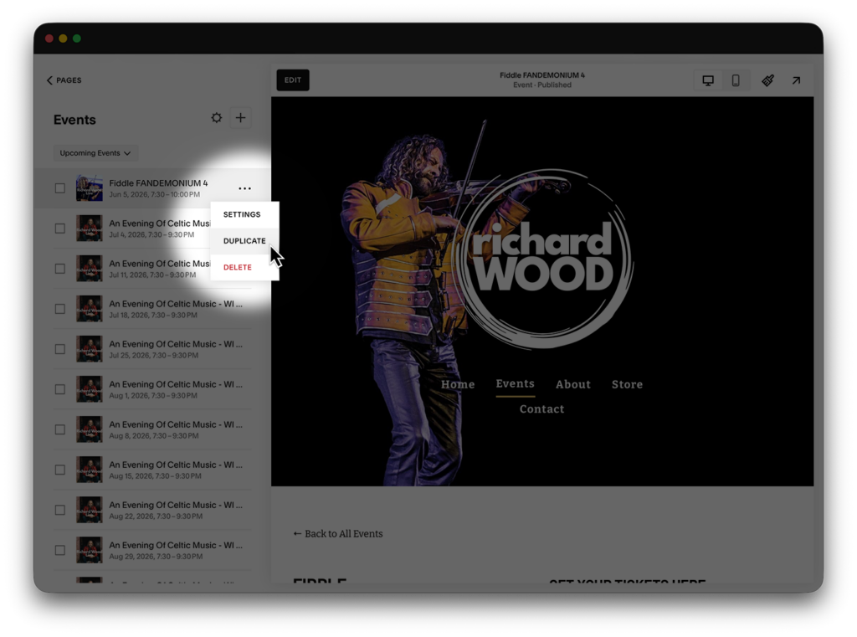
Task: Open site styles paintbrush icon
Action: click(767, 80)
